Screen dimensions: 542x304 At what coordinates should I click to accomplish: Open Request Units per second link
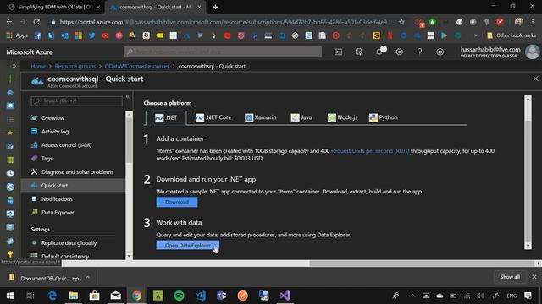tap(370, 151)
